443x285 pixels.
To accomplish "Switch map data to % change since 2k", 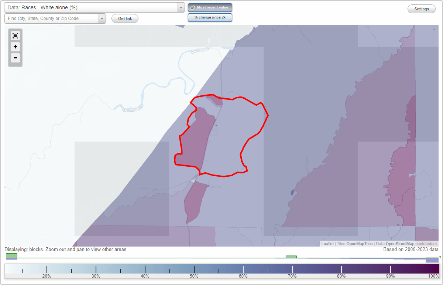I will tap(210, 17).
